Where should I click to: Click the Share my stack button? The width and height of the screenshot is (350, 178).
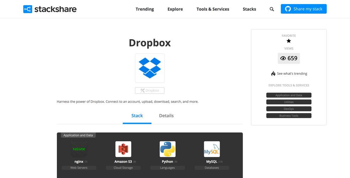coord(303,9)
